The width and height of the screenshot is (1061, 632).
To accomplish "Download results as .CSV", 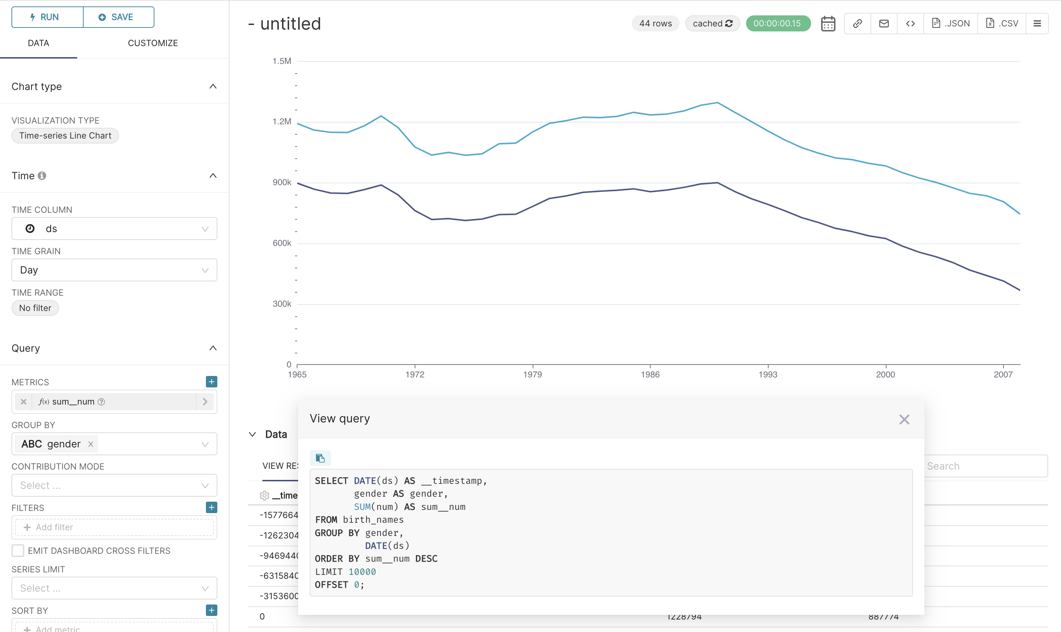I will tap(1001, 24).
